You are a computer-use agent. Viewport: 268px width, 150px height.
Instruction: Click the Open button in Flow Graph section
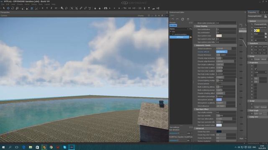pos(256,114)
